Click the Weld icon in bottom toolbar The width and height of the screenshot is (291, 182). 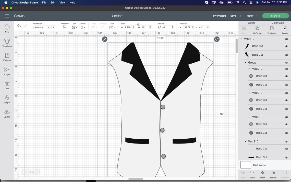tap(252, 175)
